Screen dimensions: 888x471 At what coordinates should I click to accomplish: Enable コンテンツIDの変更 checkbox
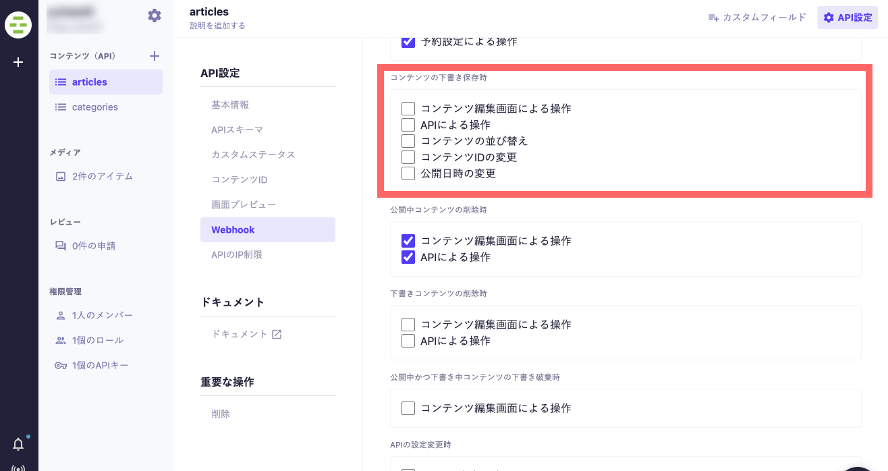point(408,157)
